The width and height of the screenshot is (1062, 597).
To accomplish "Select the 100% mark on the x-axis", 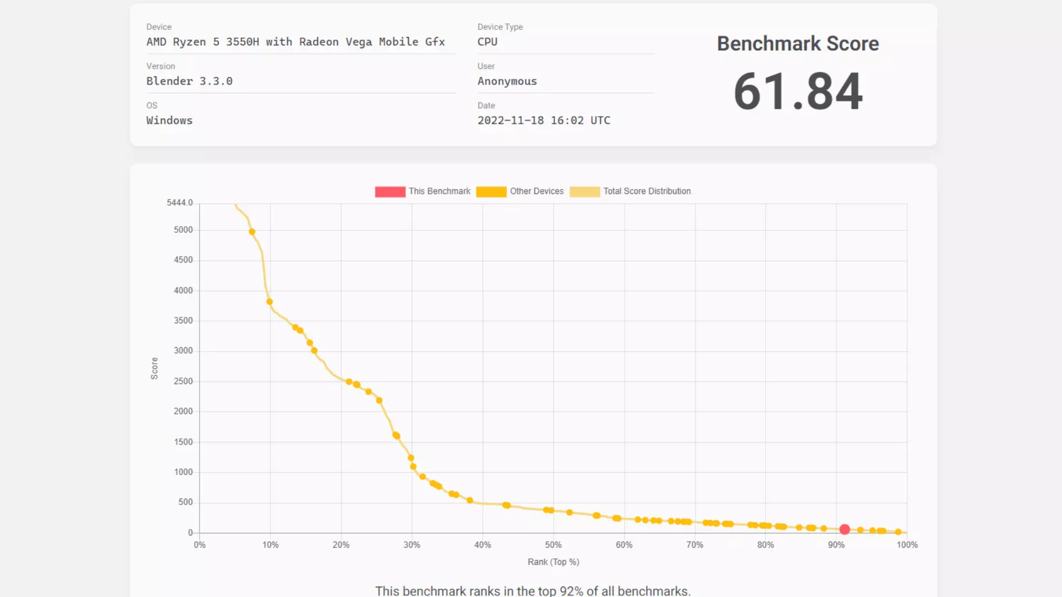I will pyautogui.click(x=907, y=544).
